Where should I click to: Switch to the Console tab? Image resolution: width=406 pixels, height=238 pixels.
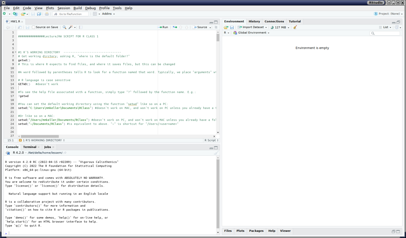click(12, 147)
